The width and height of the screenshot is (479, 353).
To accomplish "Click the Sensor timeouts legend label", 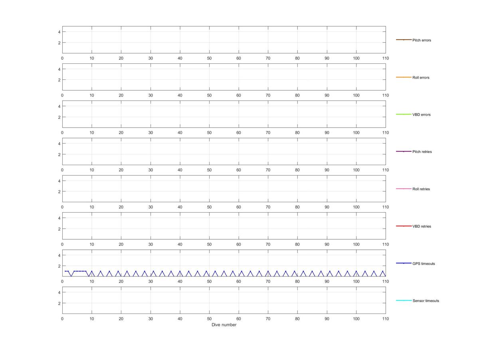I will coord(426,301).
